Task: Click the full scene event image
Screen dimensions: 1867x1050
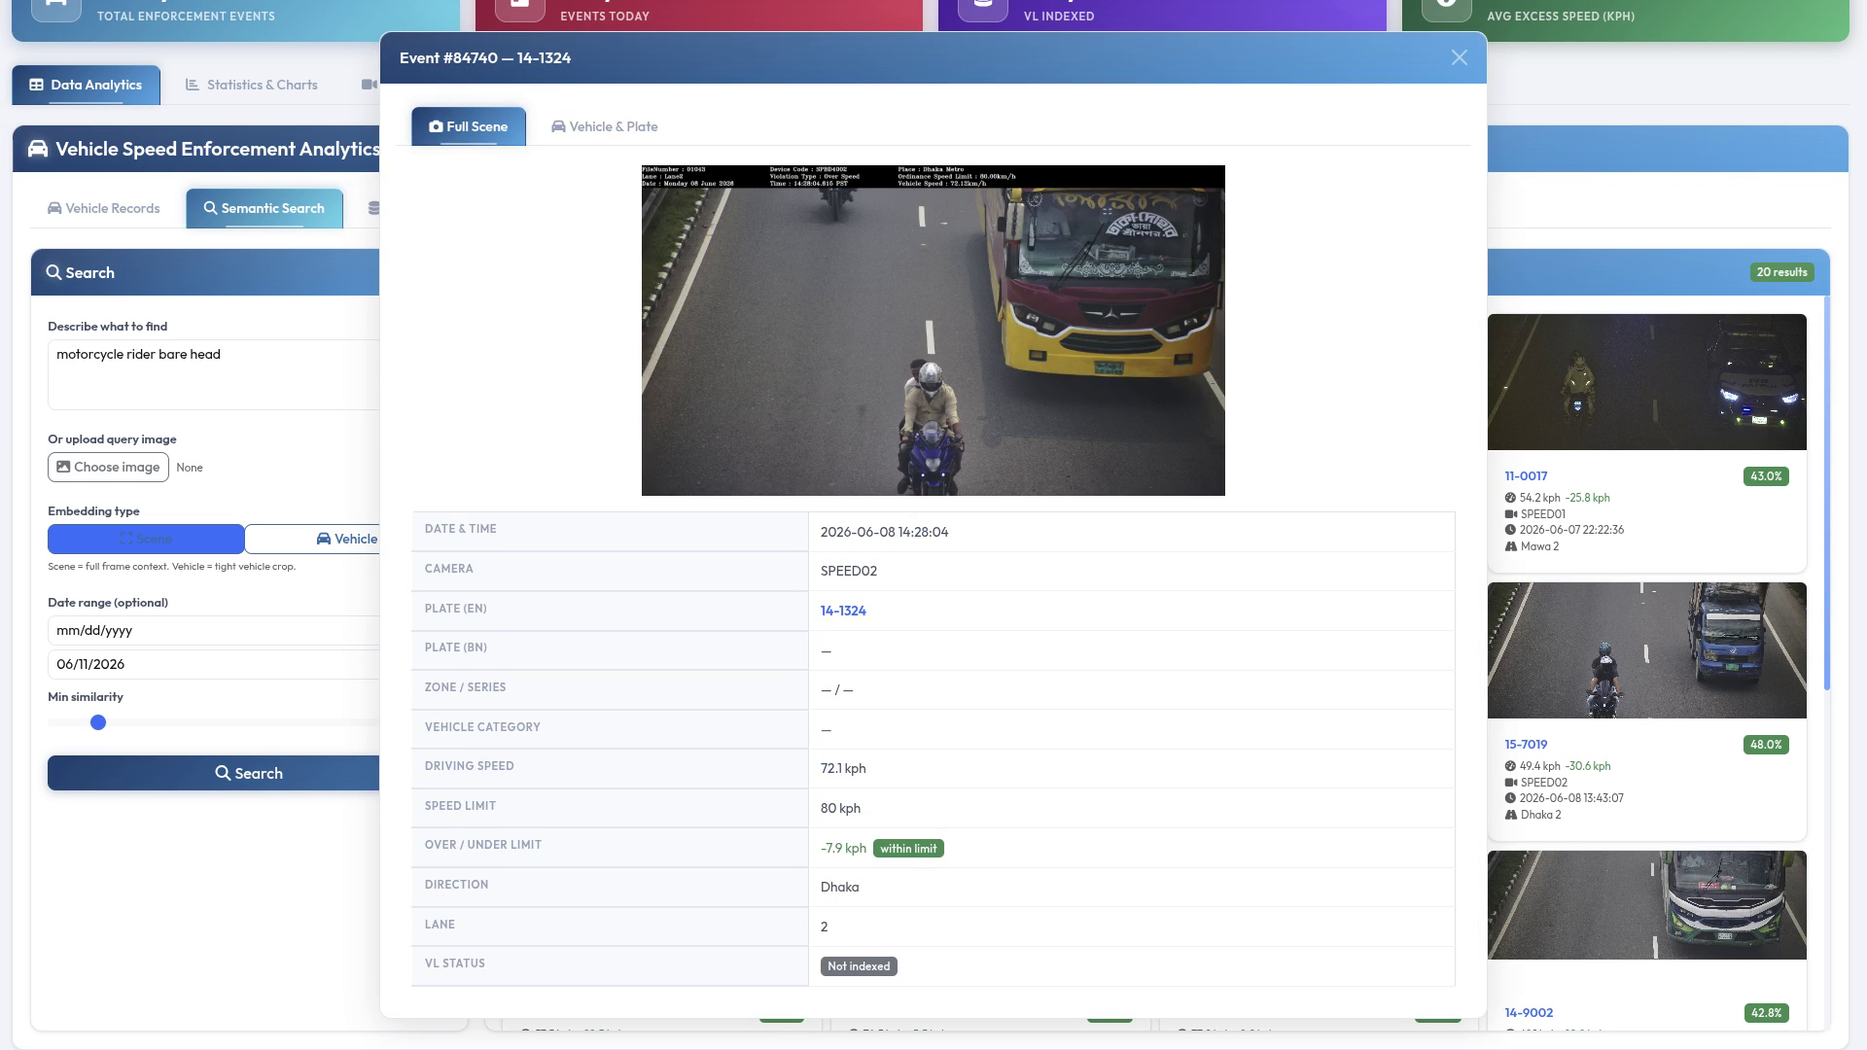Action: 933,331
